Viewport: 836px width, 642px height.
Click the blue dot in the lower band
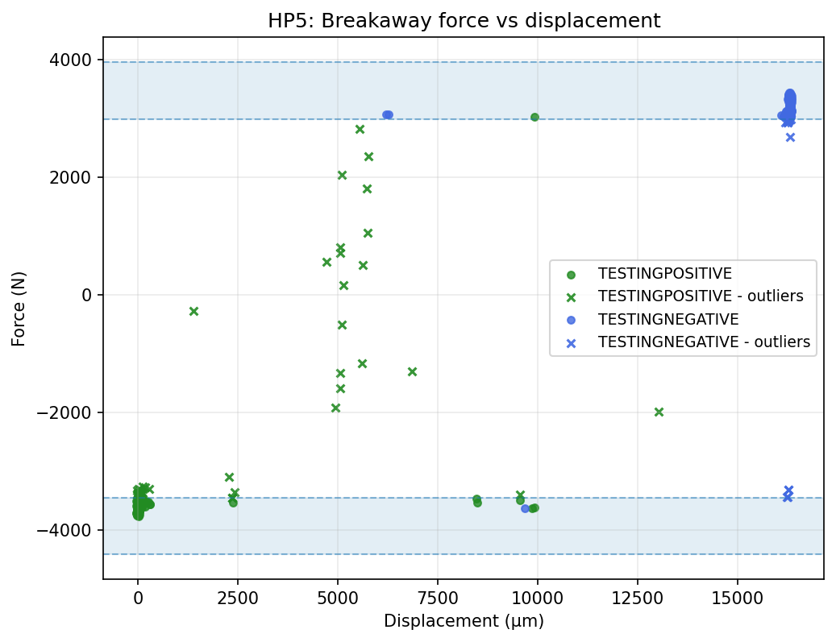(x=525, y=508)
